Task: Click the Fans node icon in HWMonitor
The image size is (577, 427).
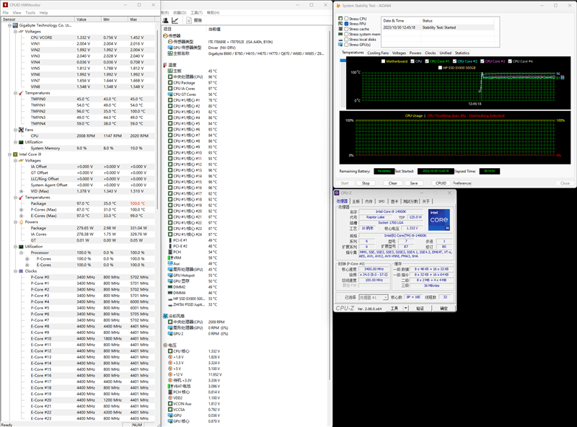Action: click(x=21, y=130)
